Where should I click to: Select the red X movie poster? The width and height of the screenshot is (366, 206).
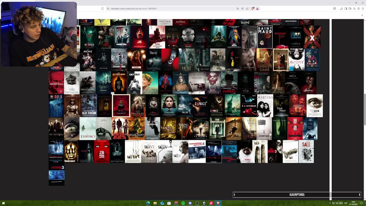coord(312,37)
